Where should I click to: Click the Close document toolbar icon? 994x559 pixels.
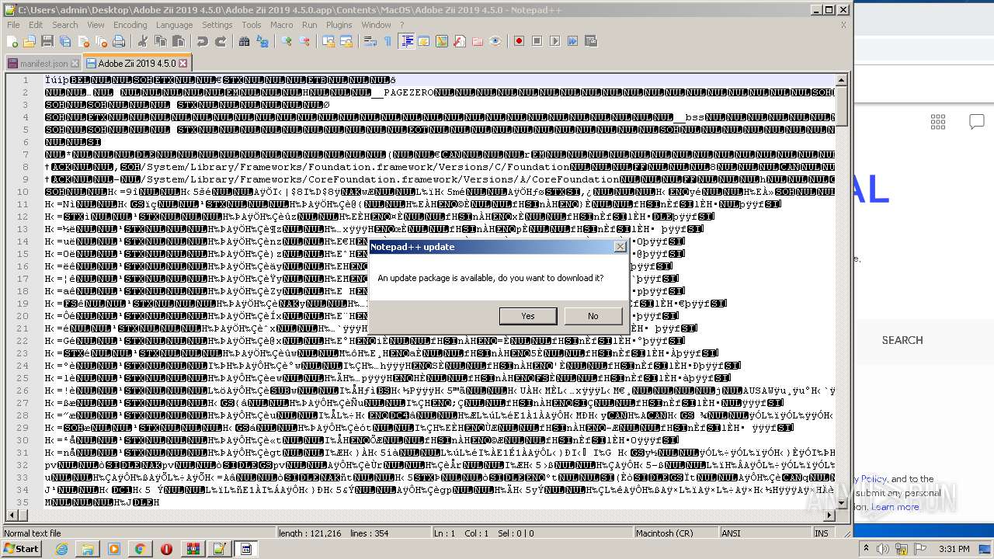84,41
